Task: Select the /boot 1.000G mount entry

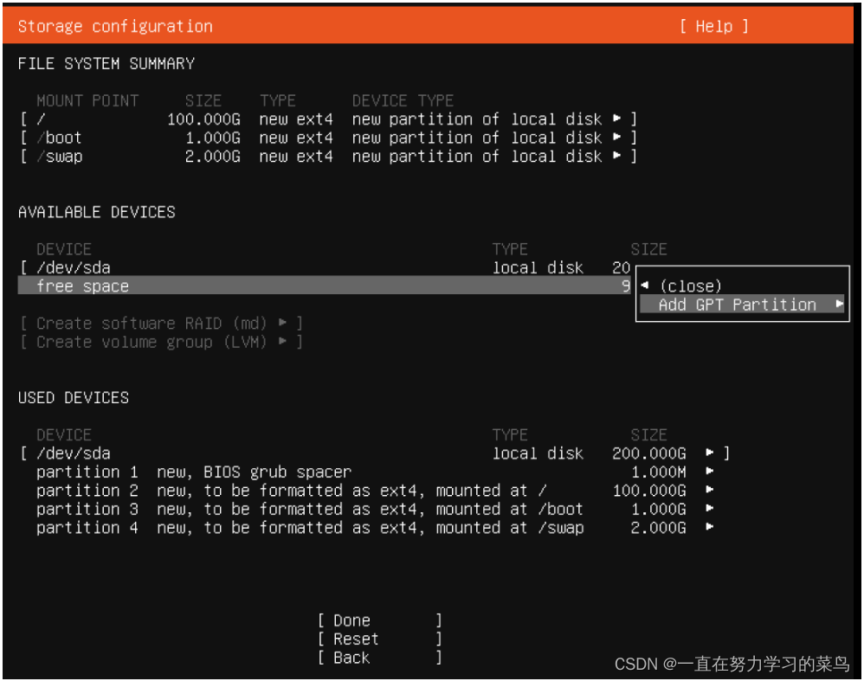Action: (329, 138)
